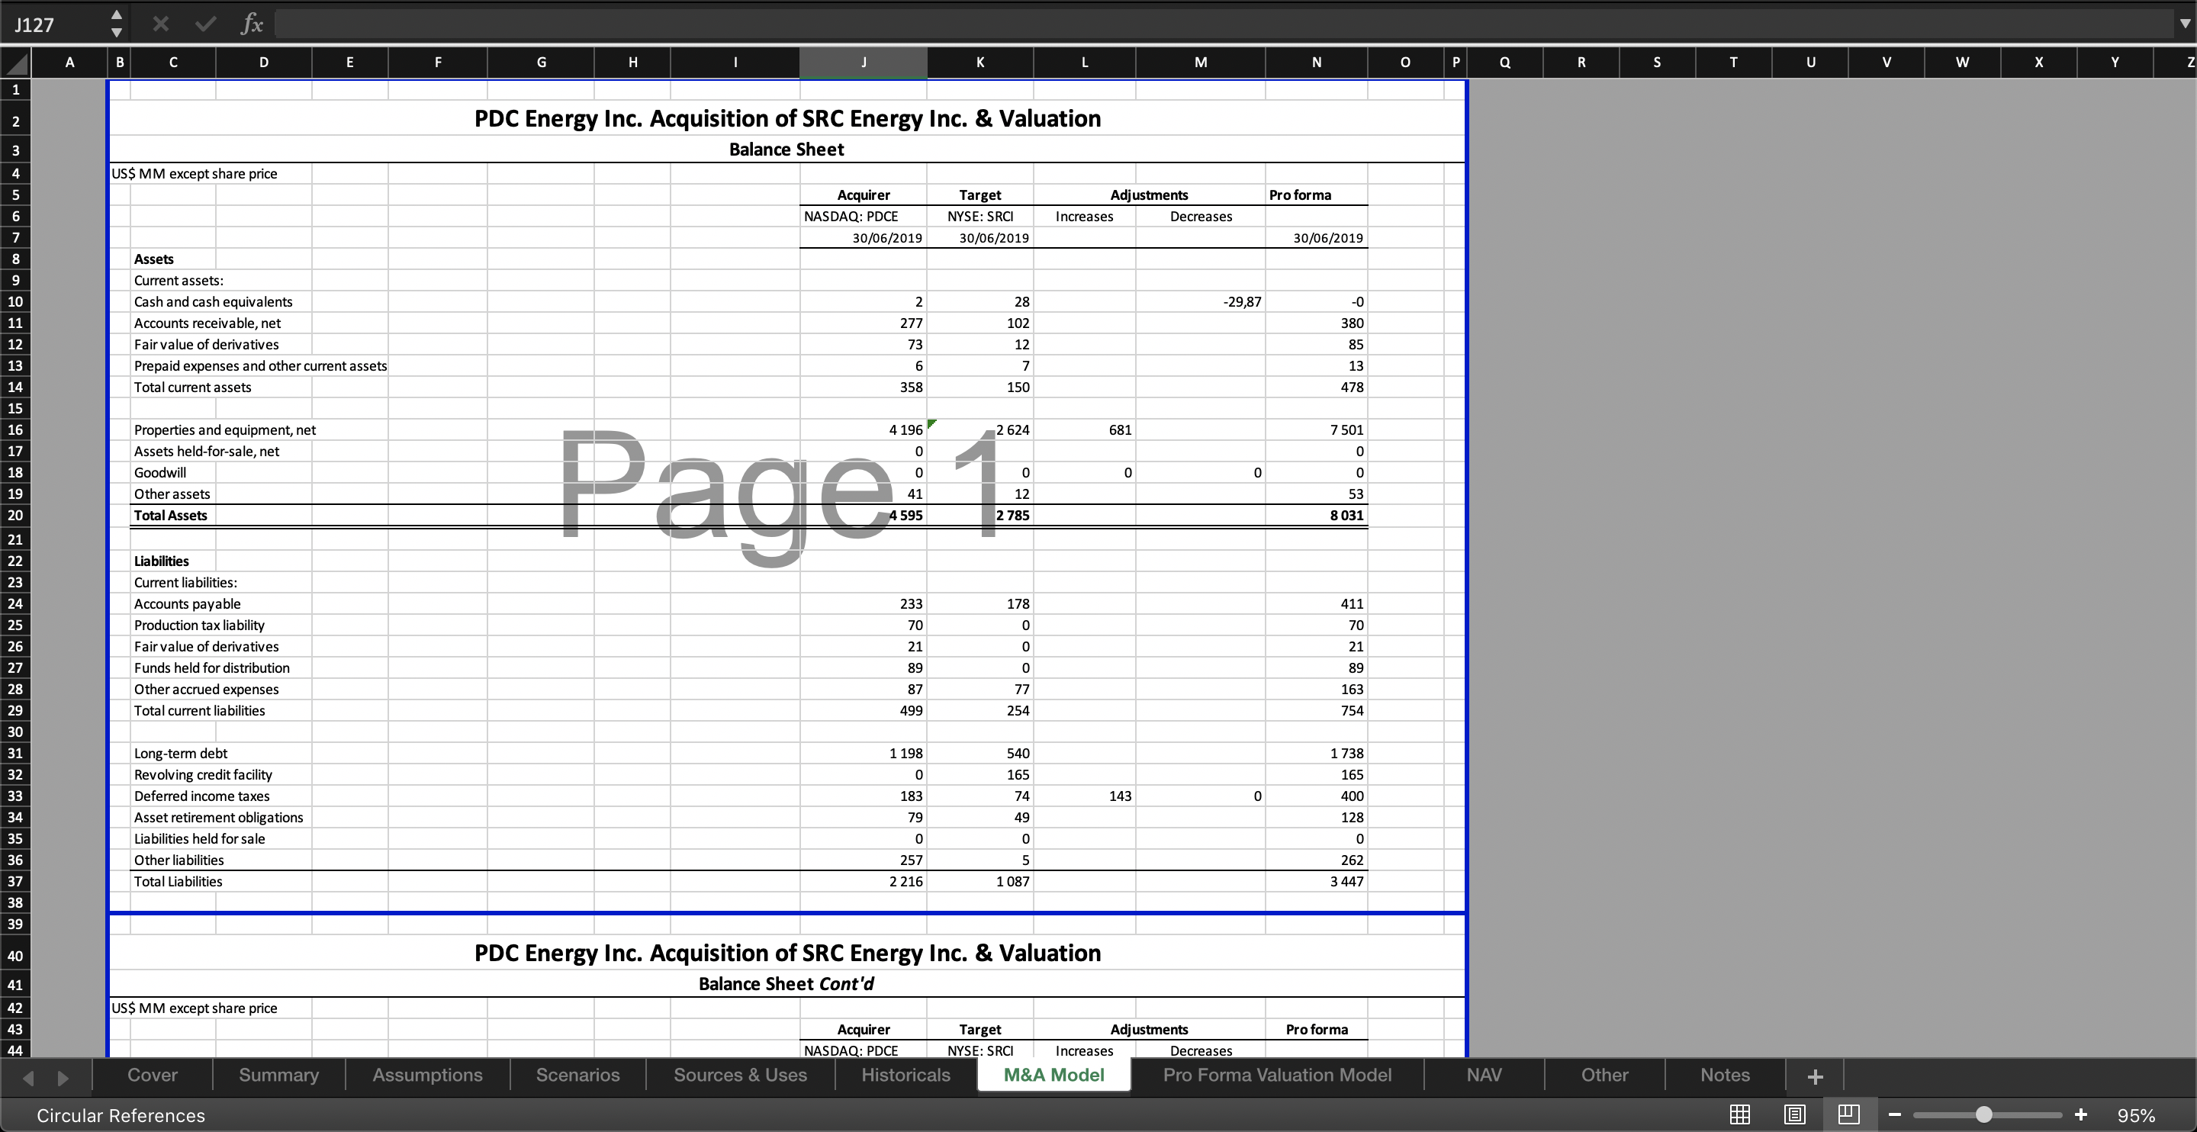Open the Scenarios sheet tab
2197x1132 pixels.
[x=578, y=1075]
